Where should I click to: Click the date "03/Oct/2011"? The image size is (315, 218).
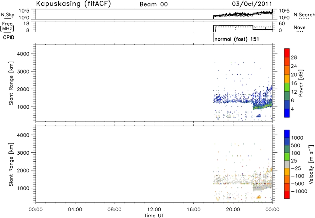[x=252, y=4]
